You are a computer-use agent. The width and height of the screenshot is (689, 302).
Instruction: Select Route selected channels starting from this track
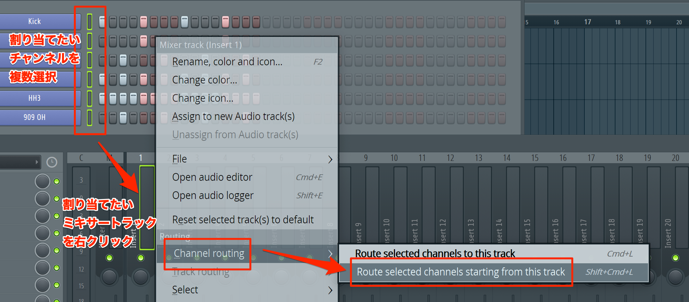click(x=461, y=272)
